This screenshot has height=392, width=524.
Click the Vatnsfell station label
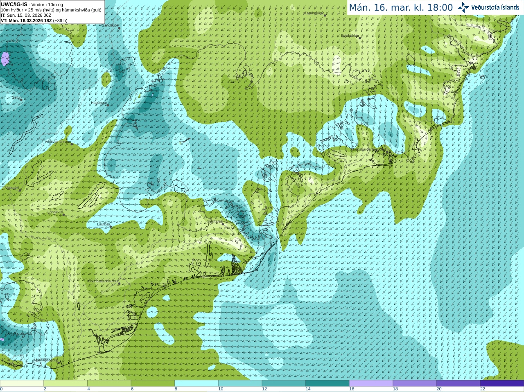(x=12, y=188)
